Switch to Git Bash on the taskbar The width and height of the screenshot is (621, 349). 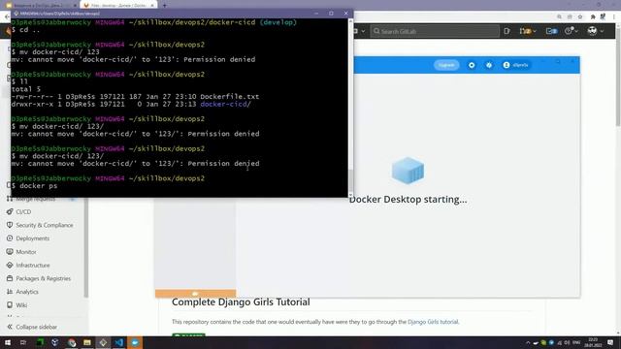[103, 342]
